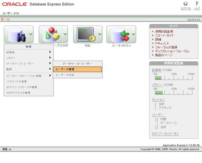Expand the SQL icon dropdown arrow
Screen dimensions: 202x163
pyautogui.click(x=100, y=34)
